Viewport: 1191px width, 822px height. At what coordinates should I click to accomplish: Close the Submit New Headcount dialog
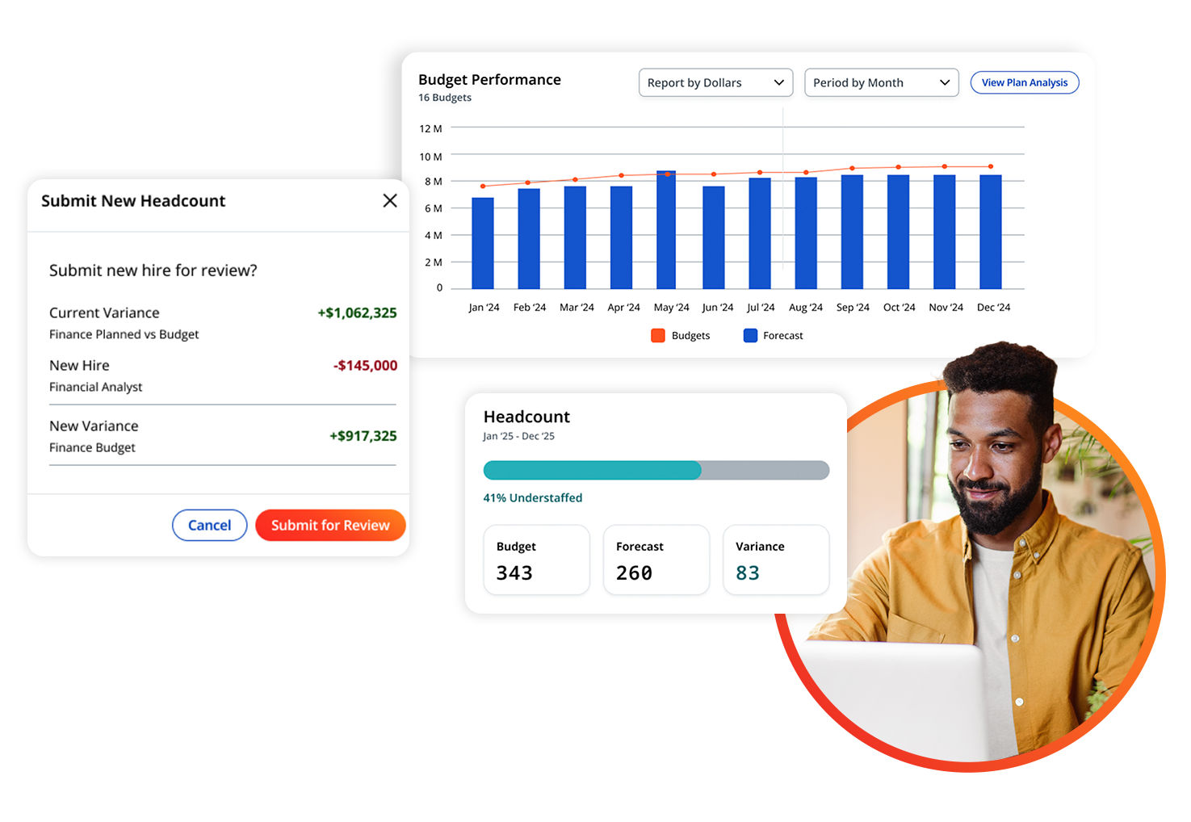coord(390,200)
